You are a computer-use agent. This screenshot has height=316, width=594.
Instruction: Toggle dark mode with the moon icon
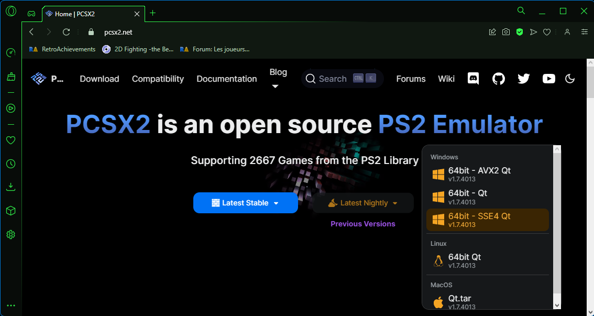pyautogui.click(x=570, y=79)
